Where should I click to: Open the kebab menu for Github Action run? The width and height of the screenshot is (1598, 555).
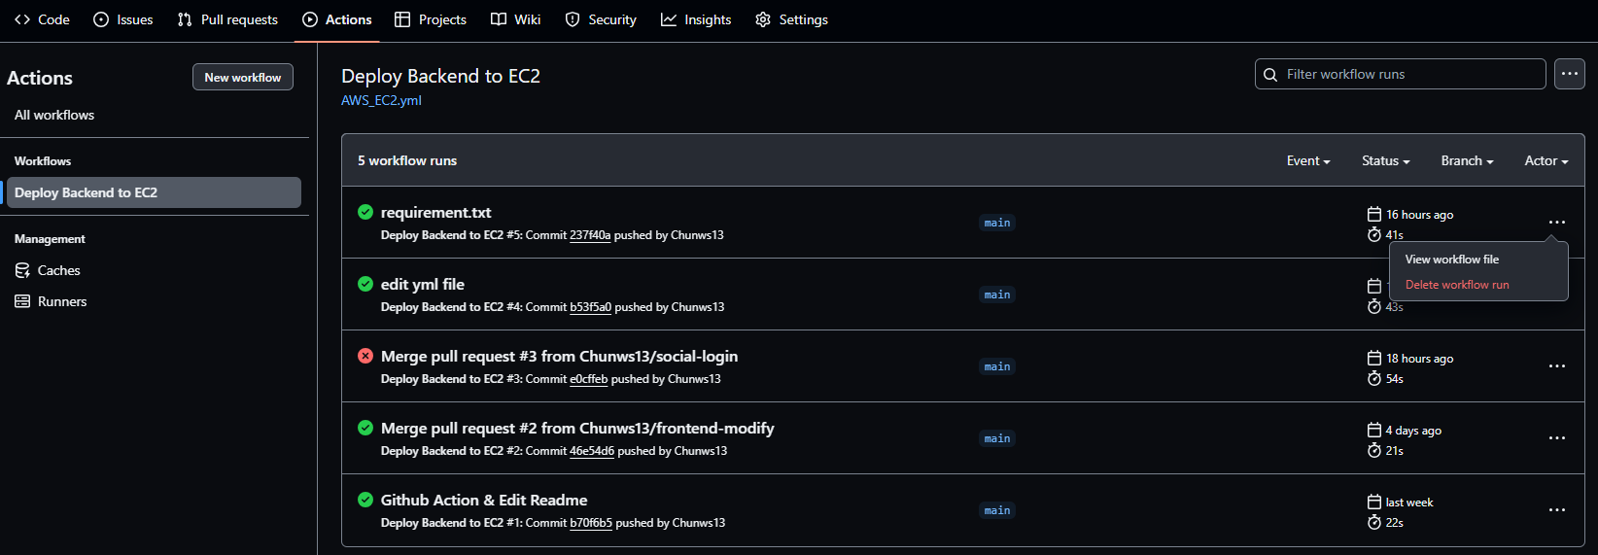(x=1557, y=510)
